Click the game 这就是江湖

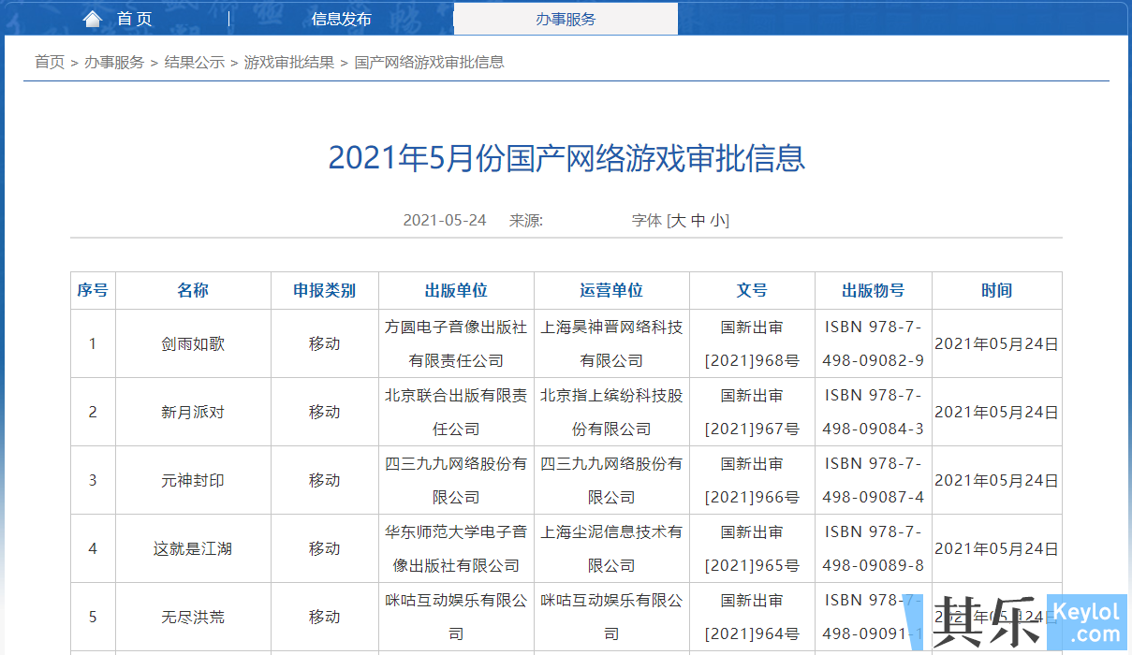[192, 548]
